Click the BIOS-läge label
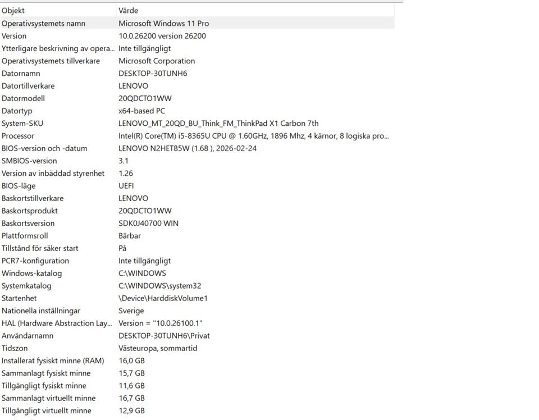Image resolution: width=539 pixels, height=420 pixels. 19,186
